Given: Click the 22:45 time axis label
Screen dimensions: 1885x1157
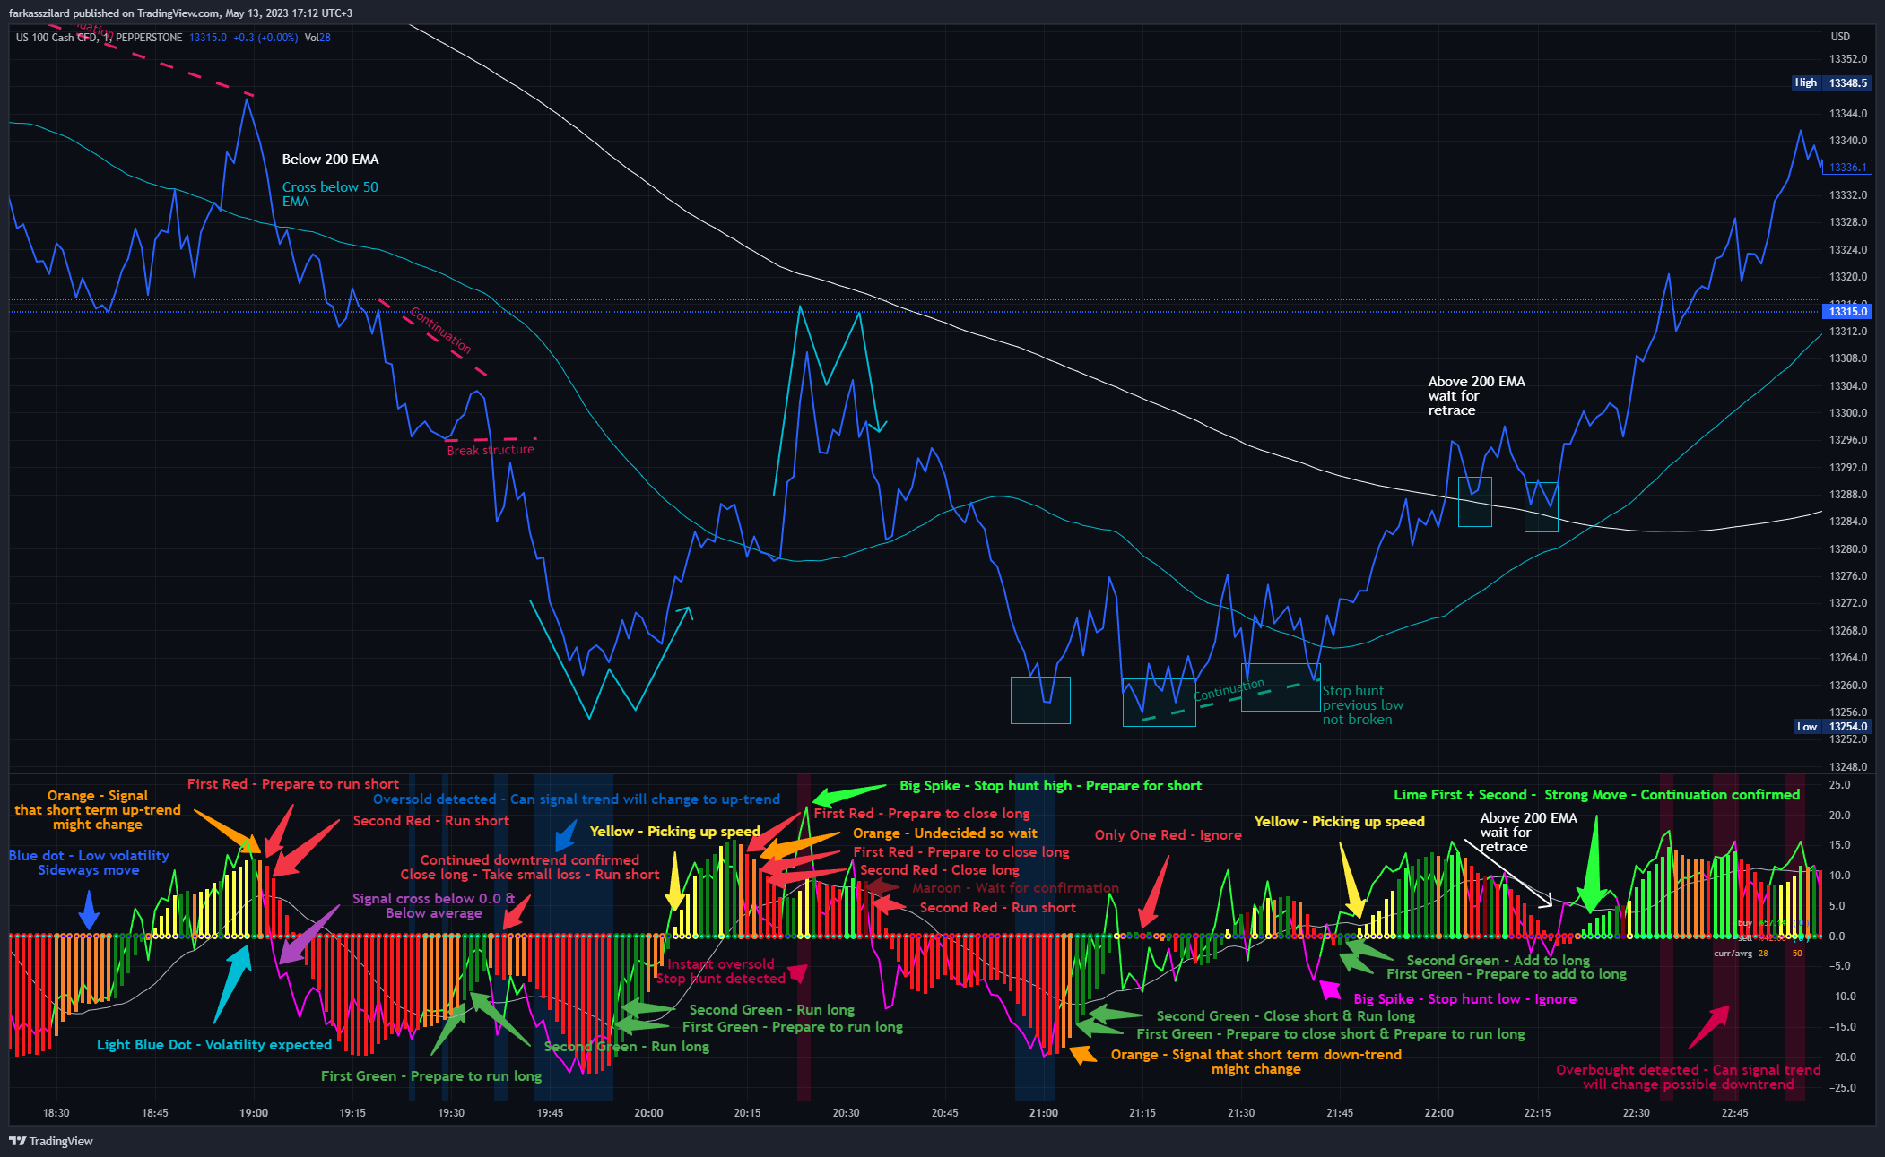Looking at the screenshot, I should pyautogui.click(x=1734, y=1113).
